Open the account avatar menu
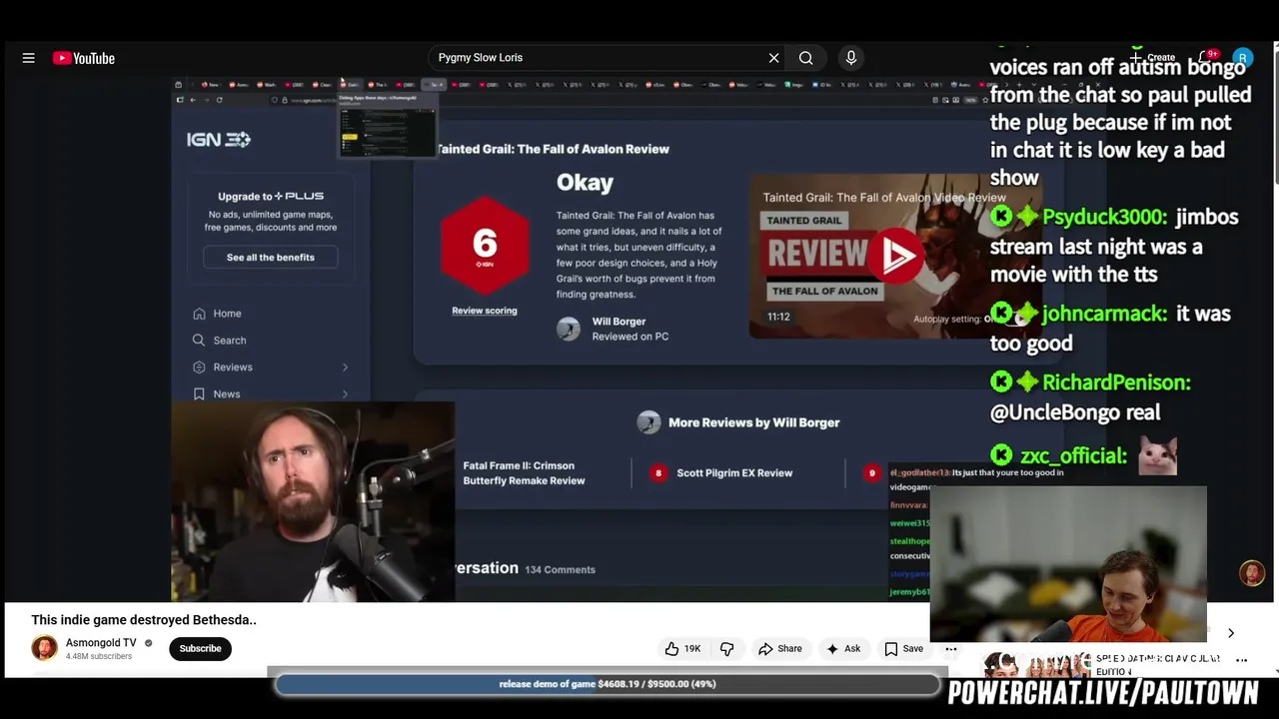Screen dimensions: 1279x719 coord(1242,58)
